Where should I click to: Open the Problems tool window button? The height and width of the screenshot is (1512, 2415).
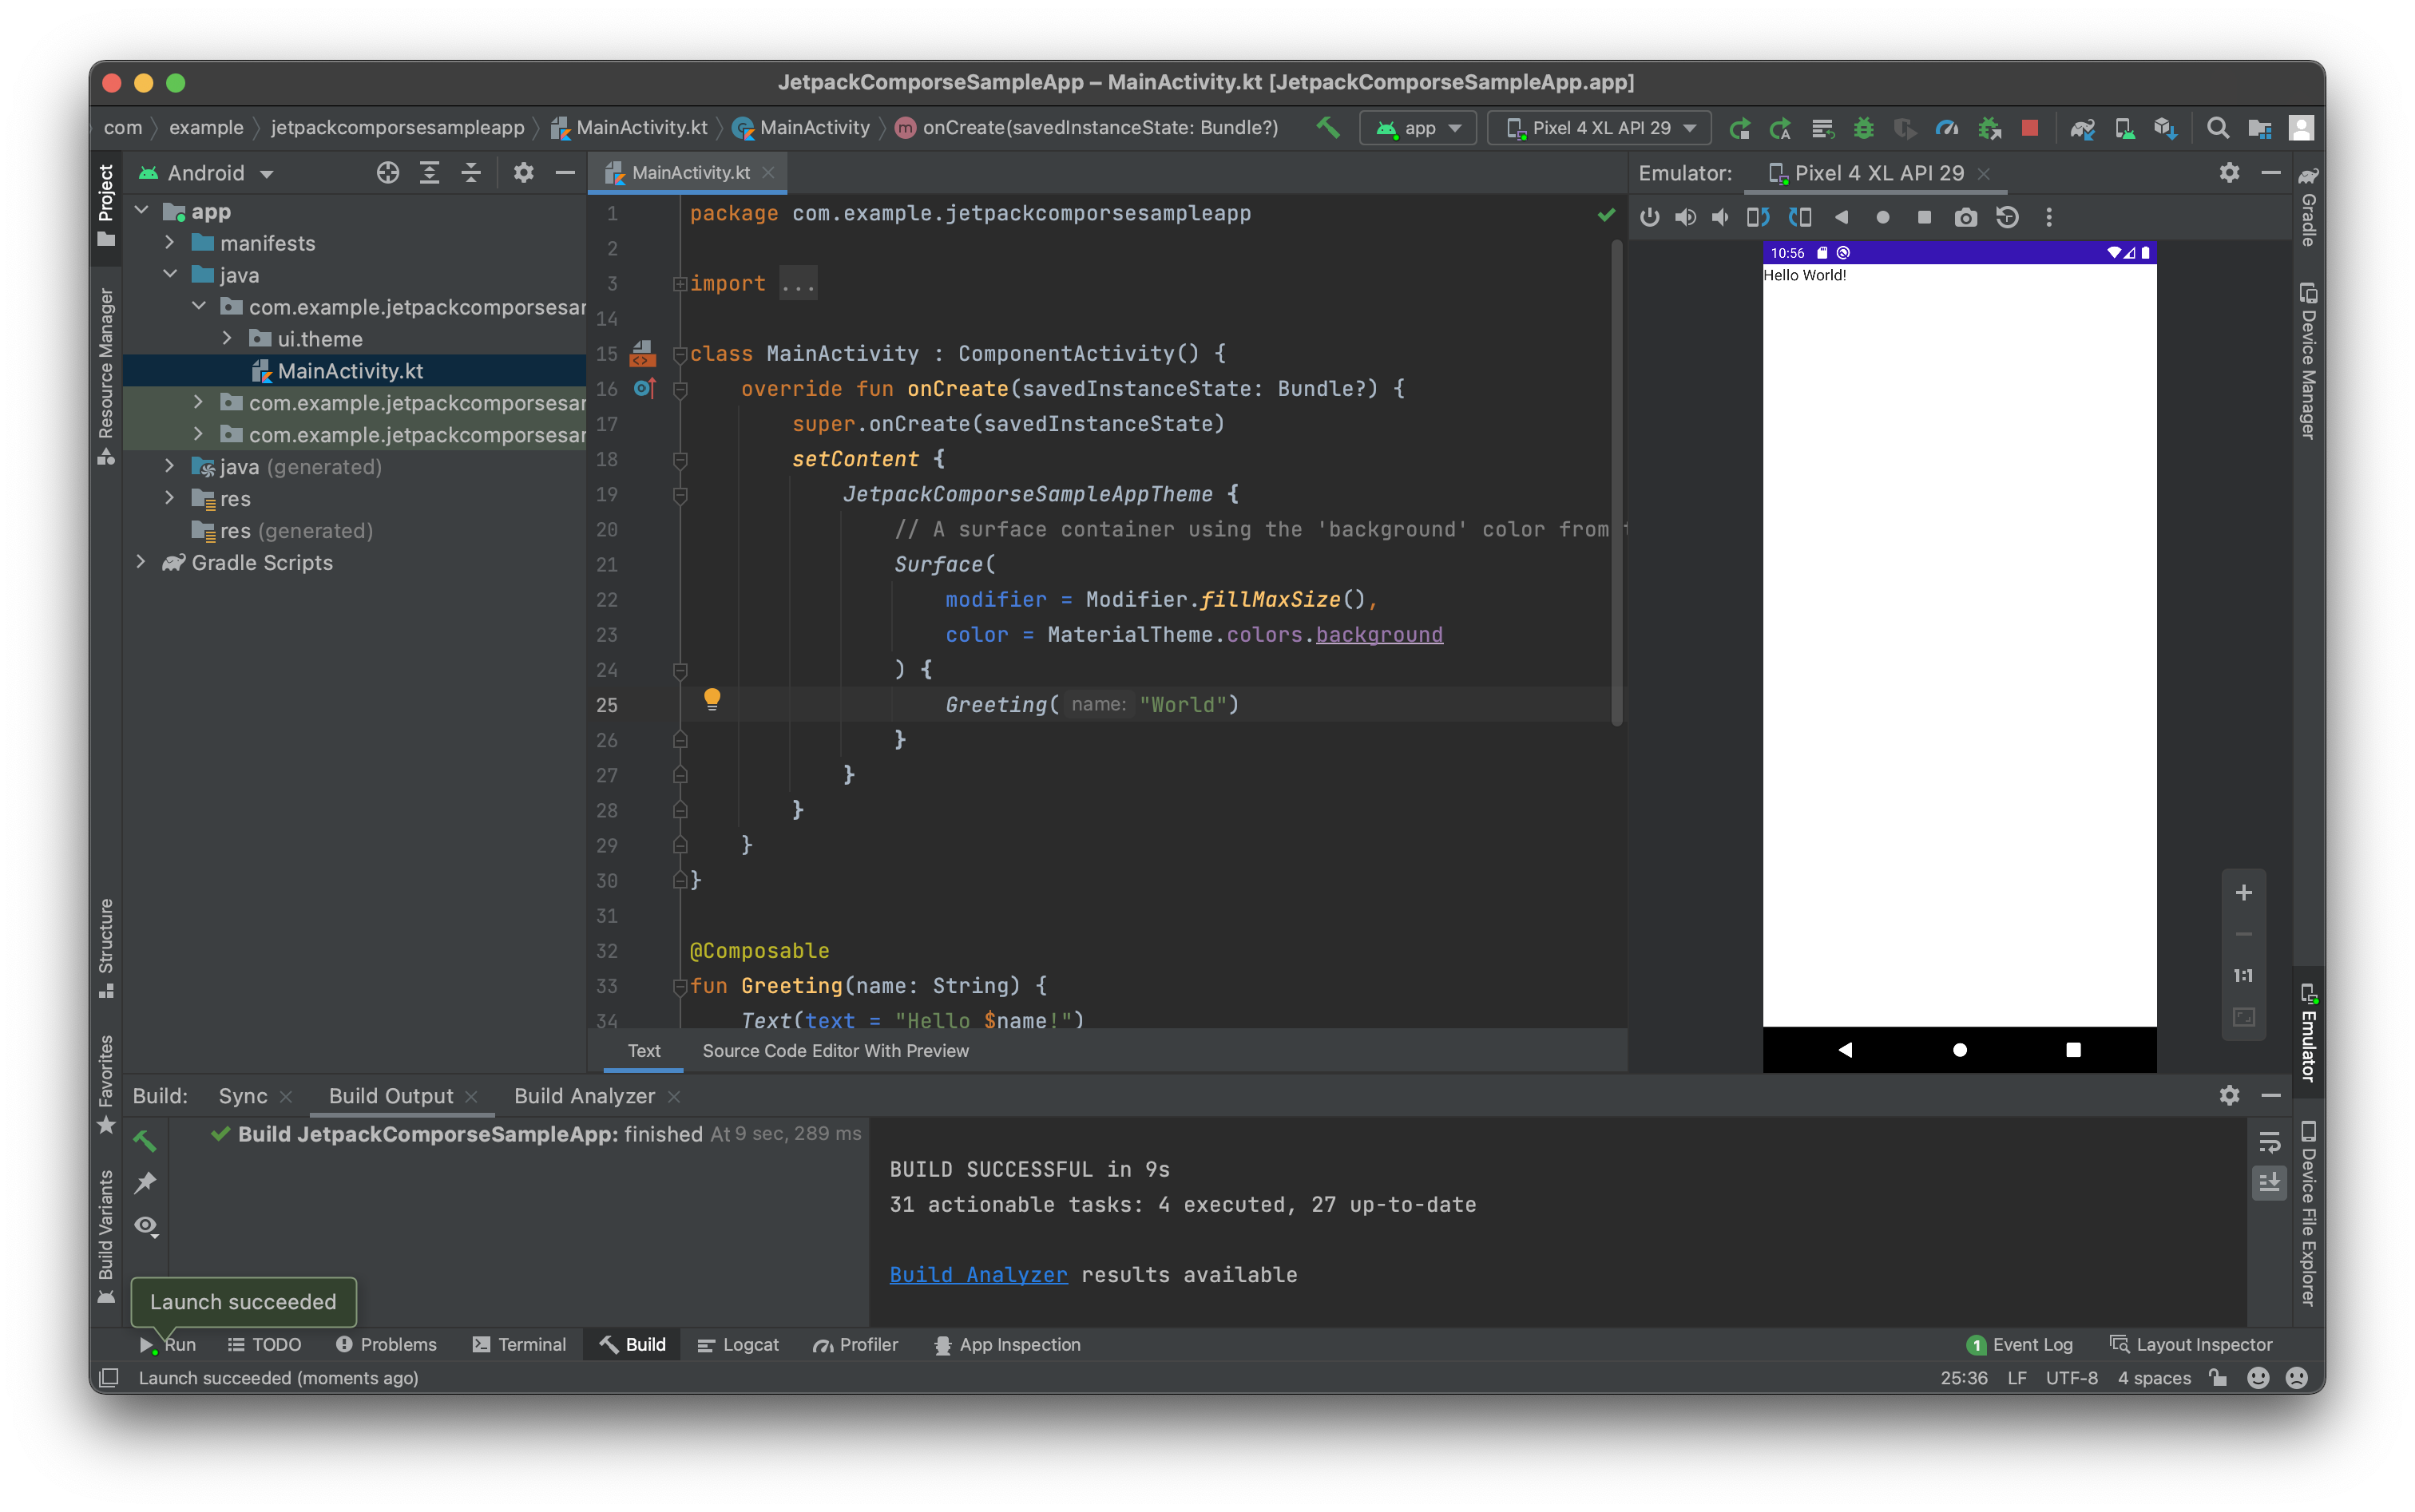coord(387,1345)
